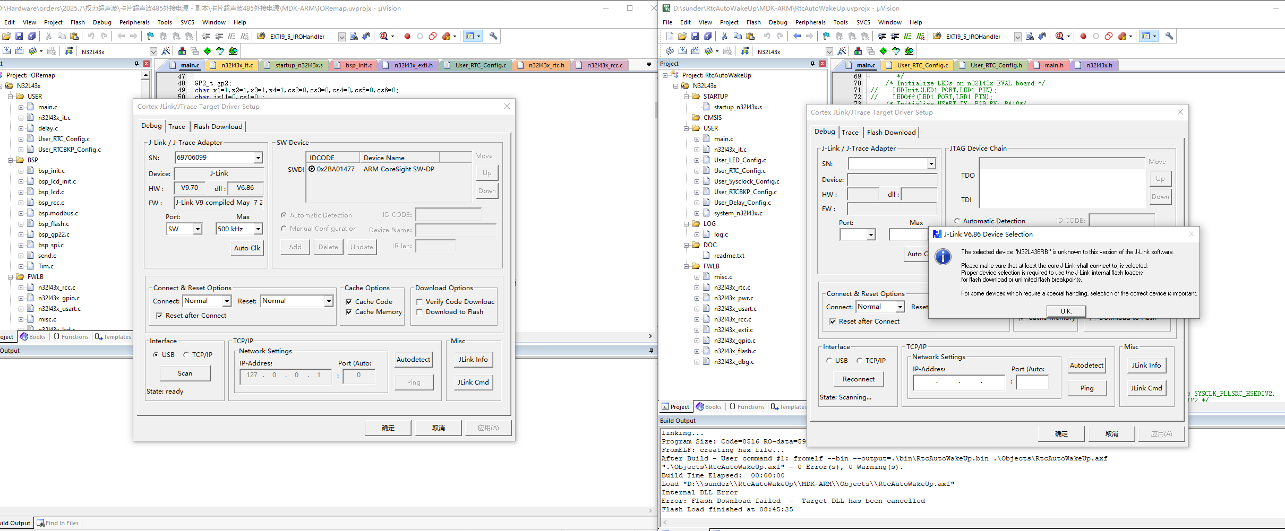Switch to bsp_init.c editor tab

(x=354, y=65)
